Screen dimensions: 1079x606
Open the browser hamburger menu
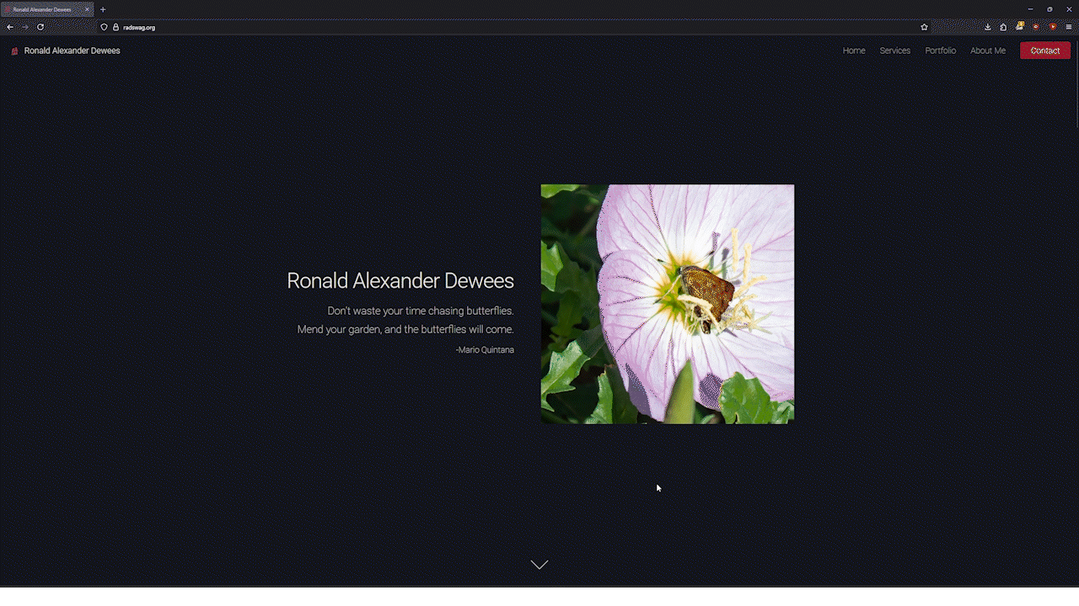(x=1069, y=27)
